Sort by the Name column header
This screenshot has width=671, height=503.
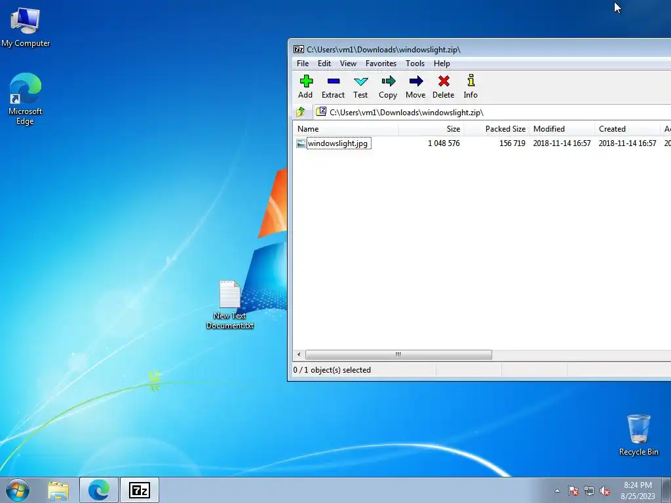(x=346, y=129)
